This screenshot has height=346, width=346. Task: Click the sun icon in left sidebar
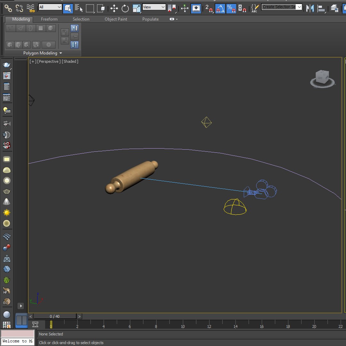7,213
